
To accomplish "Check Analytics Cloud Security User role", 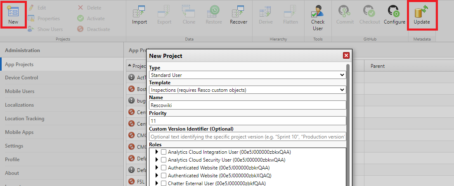I will (163, 160).
